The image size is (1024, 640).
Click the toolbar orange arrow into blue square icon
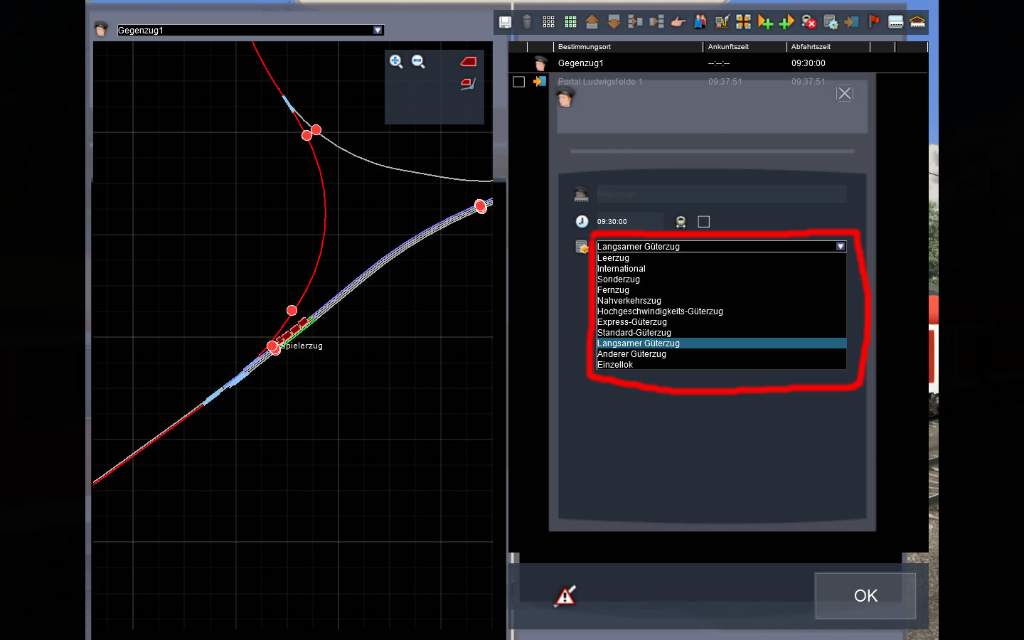coord(852,22)
